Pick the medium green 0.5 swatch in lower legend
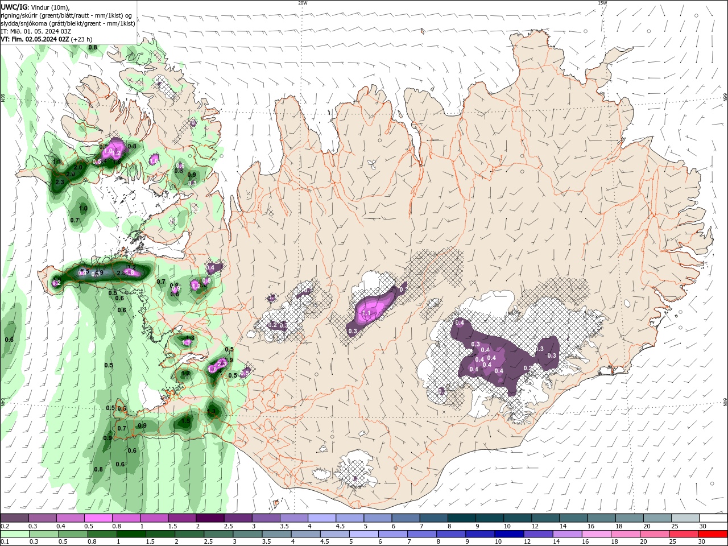Image resolution: width=728 pixels, height=546 pixels. click(x=73, y=534)
